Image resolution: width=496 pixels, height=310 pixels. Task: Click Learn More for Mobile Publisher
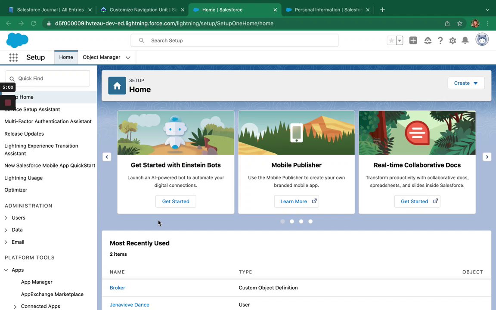296,201
